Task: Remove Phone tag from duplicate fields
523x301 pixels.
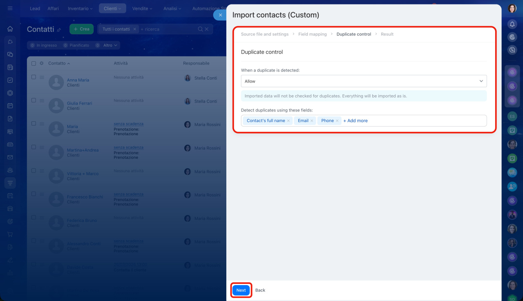Action: tap(337, 121)
